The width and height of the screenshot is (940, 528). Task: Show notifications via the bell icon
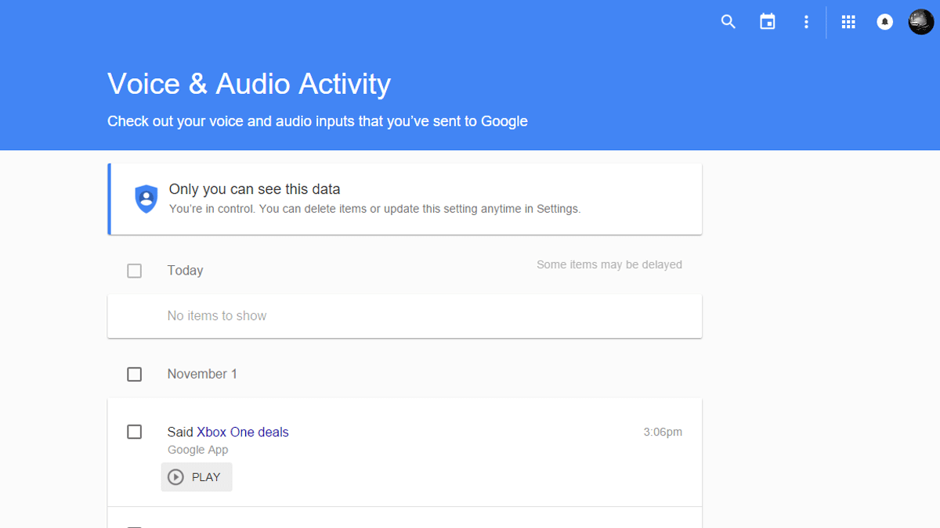coord(885,22)
